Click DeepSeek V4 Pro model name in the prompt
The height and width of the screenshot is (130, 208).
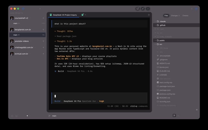pyautogui.click(x=72, y=101)
